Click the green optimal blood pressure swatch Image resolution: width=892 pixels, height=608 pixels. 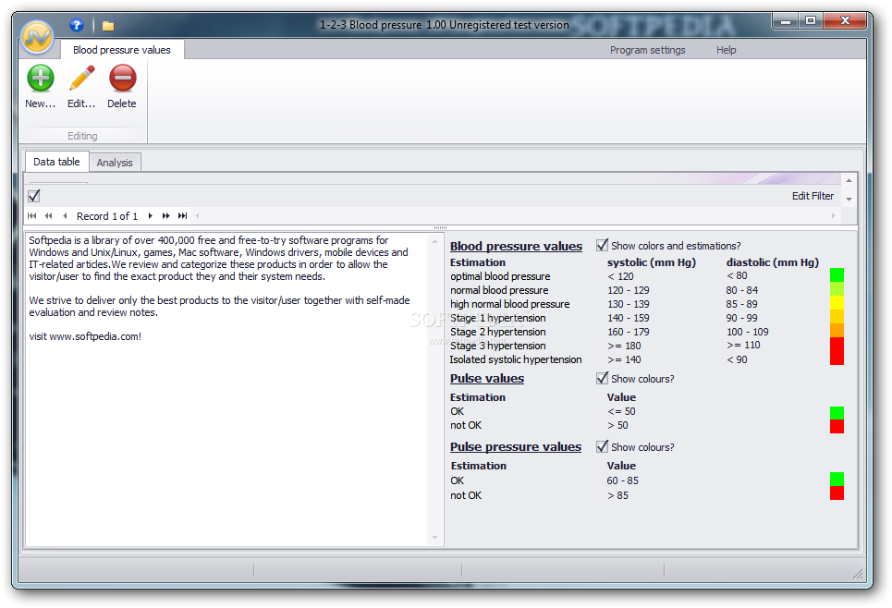point(837,275)
